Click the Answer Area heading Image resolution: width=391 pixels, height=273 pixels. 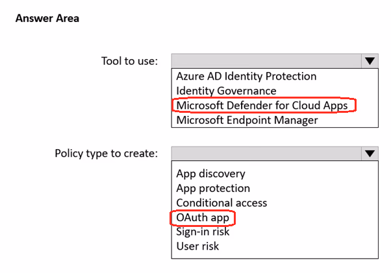[47, 18]
